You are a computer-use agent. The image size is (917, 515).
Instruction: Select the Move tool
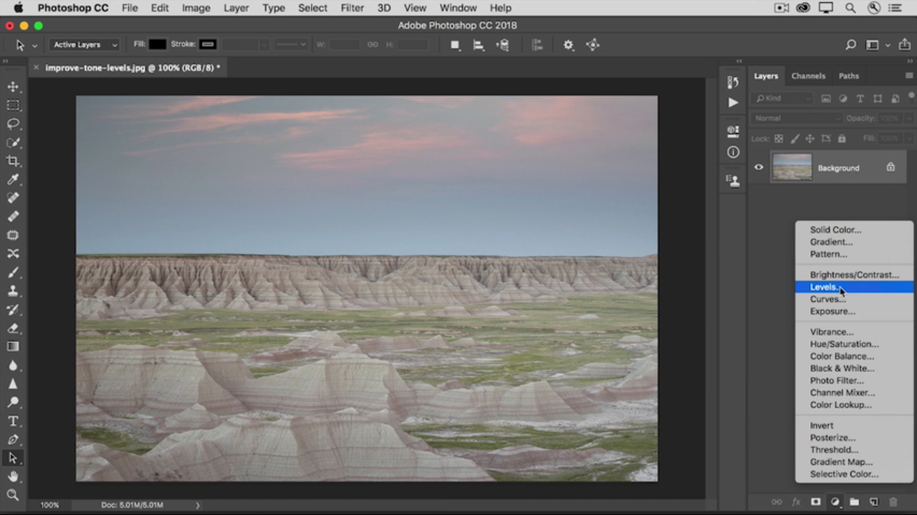[13, 87]
